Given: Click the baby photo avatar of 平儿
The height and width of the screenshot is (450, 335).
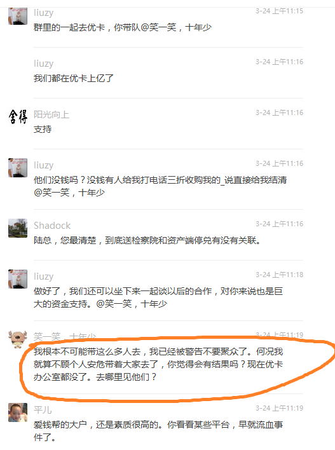Looking at the screenshot, I should point(18,412).
